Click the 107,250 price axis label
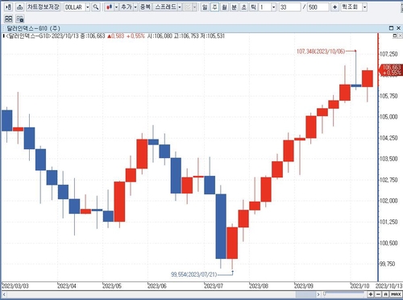The image size is (403, 300). pyautogui.click(x=388, y=54)
